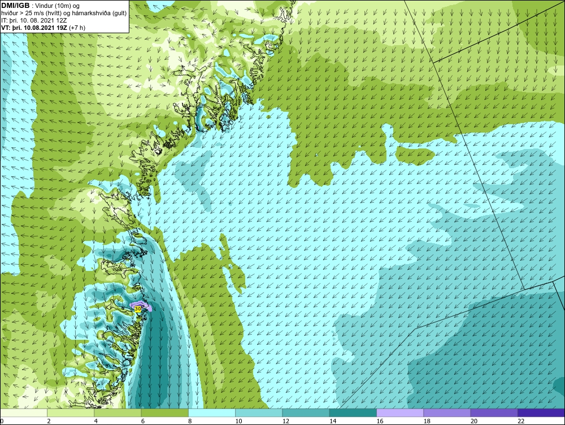The width and height of the screenshot is (565, 425).
Task: Click the 2–4 m/s light green legend swatch
Action: (x=71, y=413)
